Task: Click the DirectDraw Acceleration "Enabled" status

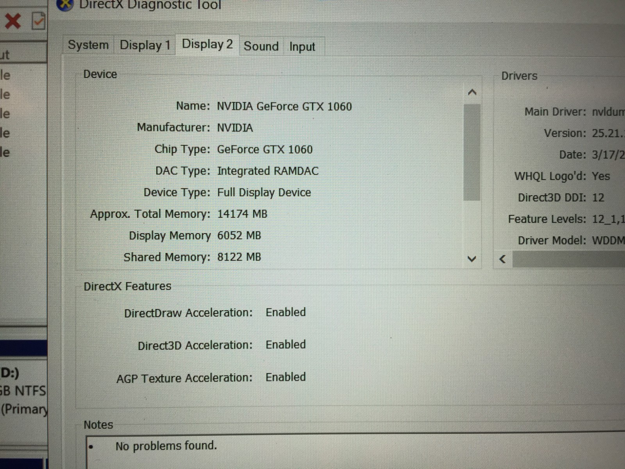Action: [x=286, y=312]
